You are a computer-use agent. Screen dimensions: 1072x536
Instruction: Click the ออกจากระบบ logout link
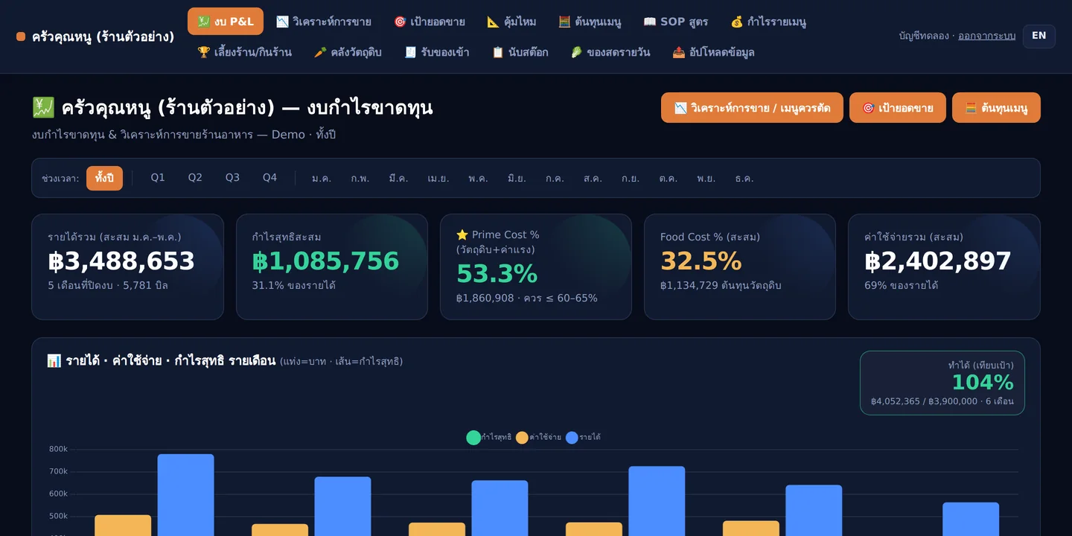point(986,36)
